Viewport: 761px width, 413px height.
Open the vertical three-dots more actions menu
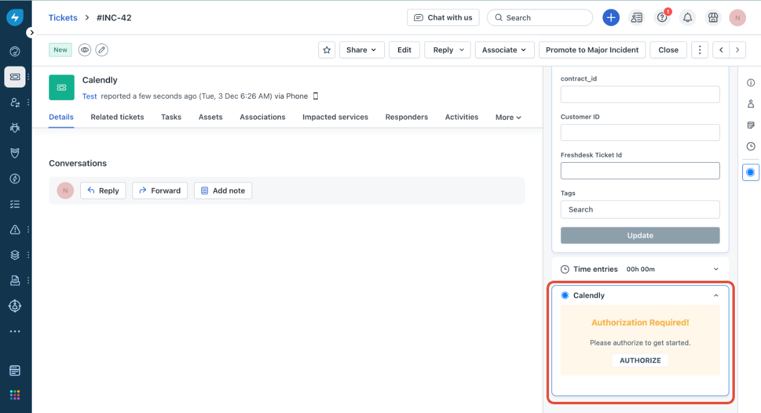[x=700, y=50]
